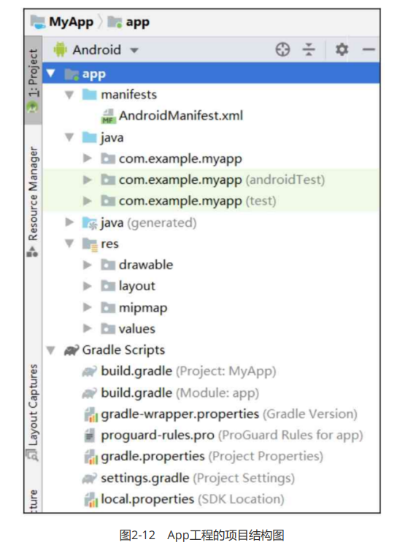Click the locate target crosshair icon
This screenshot has height=545, width=416.
pyautogui.click(x=282, y=50)
